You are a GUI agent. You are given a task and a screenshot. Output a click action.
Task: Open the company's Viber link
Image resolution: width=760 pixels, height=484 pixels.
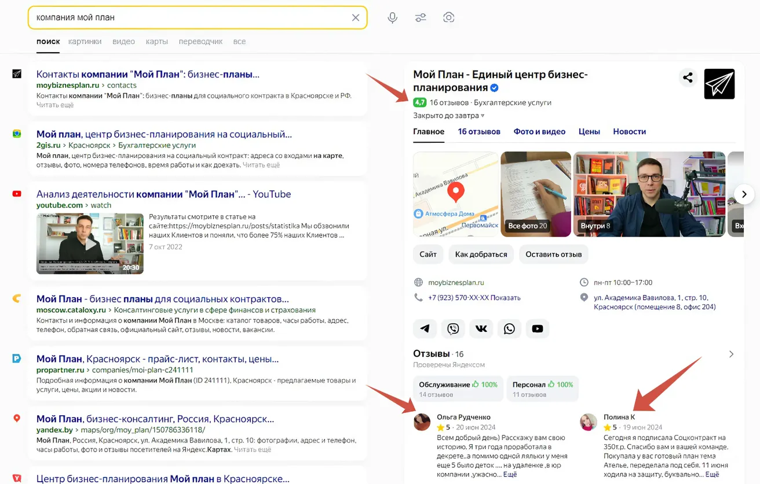(x=453, y=328)
